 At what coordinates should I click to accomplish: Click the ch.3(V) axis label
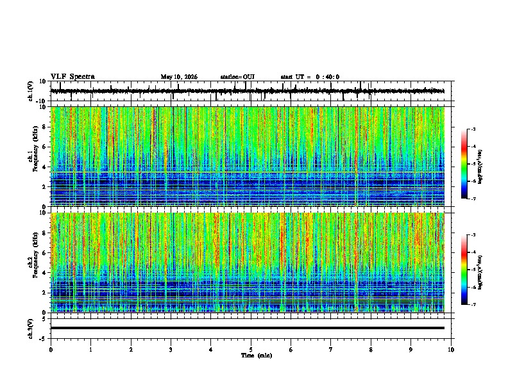(31, 329)
